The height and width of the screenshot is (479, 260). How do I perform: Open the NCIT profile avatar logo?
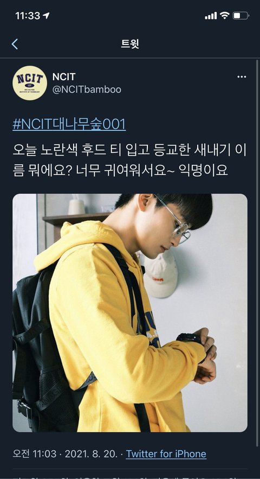click(x=30, y=83)
